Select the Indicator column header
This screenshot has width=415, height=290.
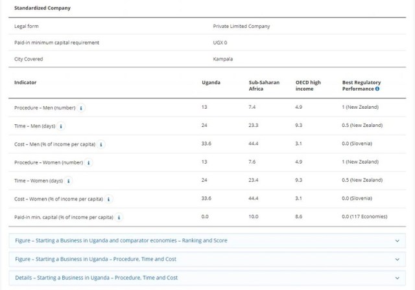pyautogui.click(x=25, y=82)
